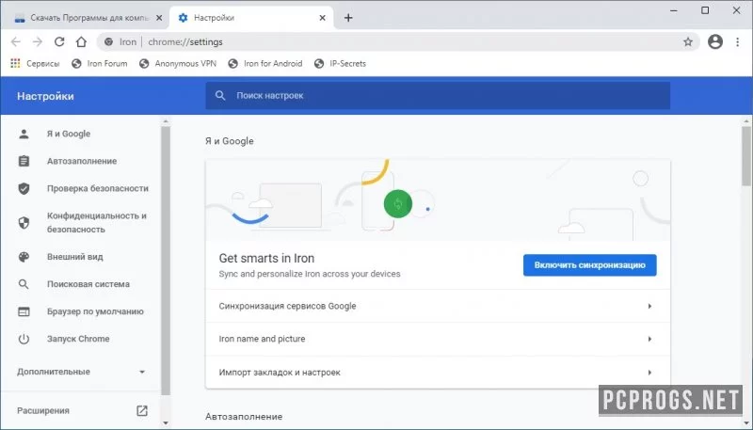Click the Поиск настроек search field
This screenshot has width=753, height=430.
coord(438,95)
